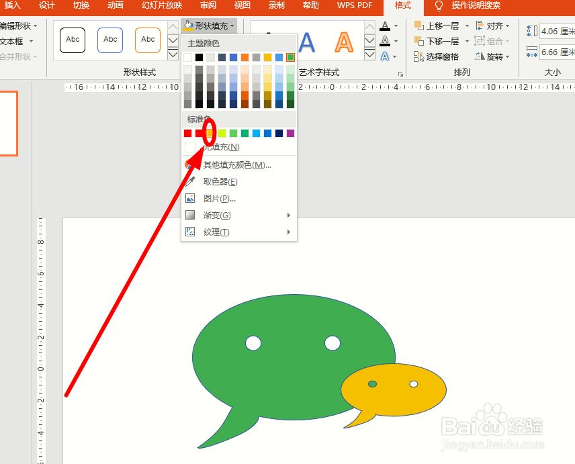Image resolution: width=575 pixels, height=464 pixels.
Task: Open 其他填充颜色 more fill colors
Action: [239, 165]
